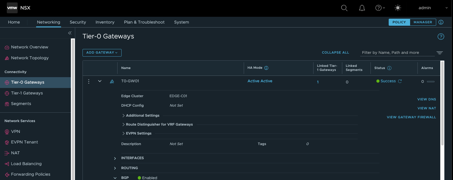The image size is (453, 180).
Task: Click the VPN sidebar icon
Action: pyautogui.click(x=7, y=132)
